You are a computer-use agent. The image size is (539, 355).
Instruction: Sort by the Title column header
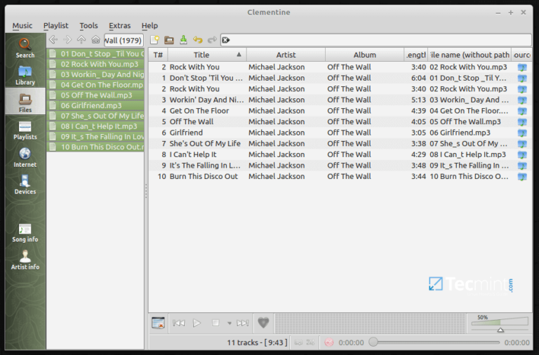point(207,55)
